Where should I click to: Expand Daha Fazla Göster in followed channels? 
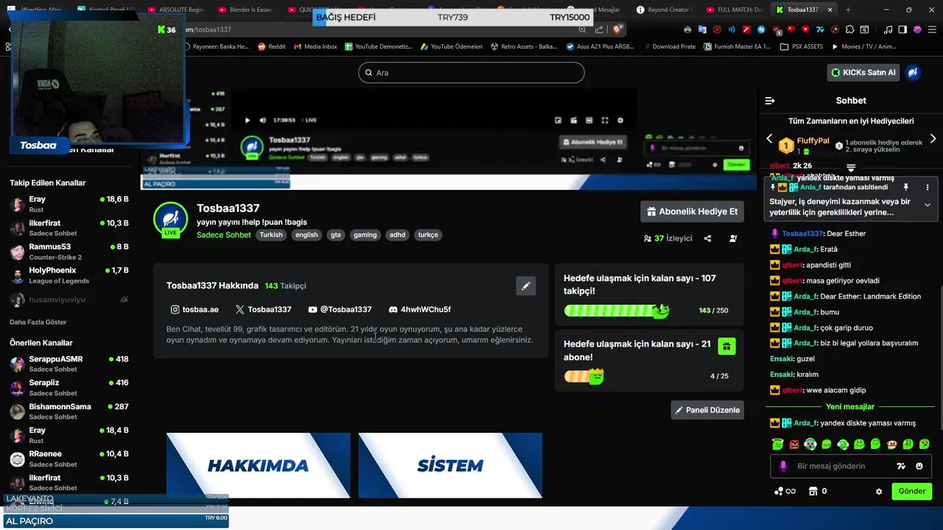38,322
